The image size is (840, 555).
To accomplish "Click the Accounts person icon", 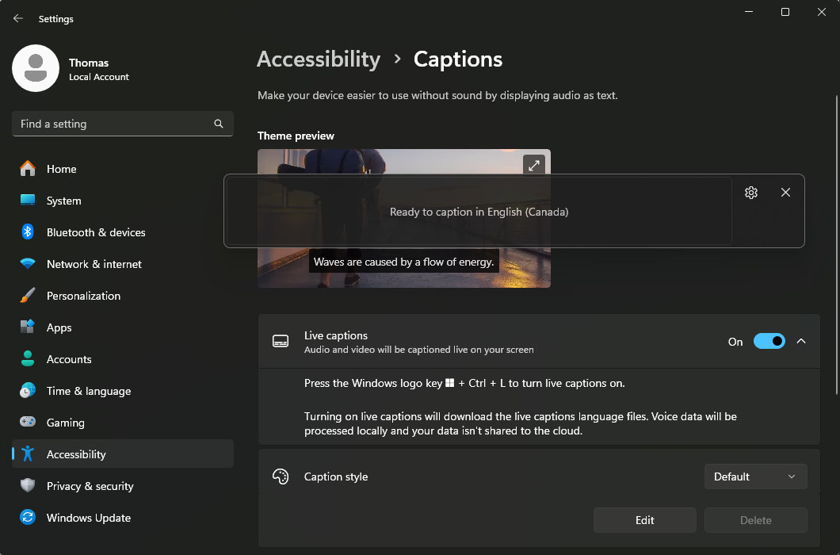I will 28,358.
